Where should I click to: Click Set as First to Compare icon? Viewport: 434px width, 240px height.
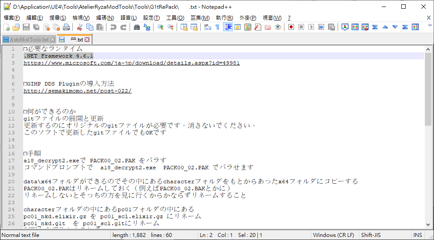pos(345,27)
